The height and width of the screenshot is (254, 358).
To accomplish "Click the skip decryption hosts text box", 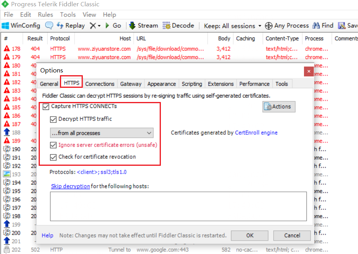I will pos(178,206).
